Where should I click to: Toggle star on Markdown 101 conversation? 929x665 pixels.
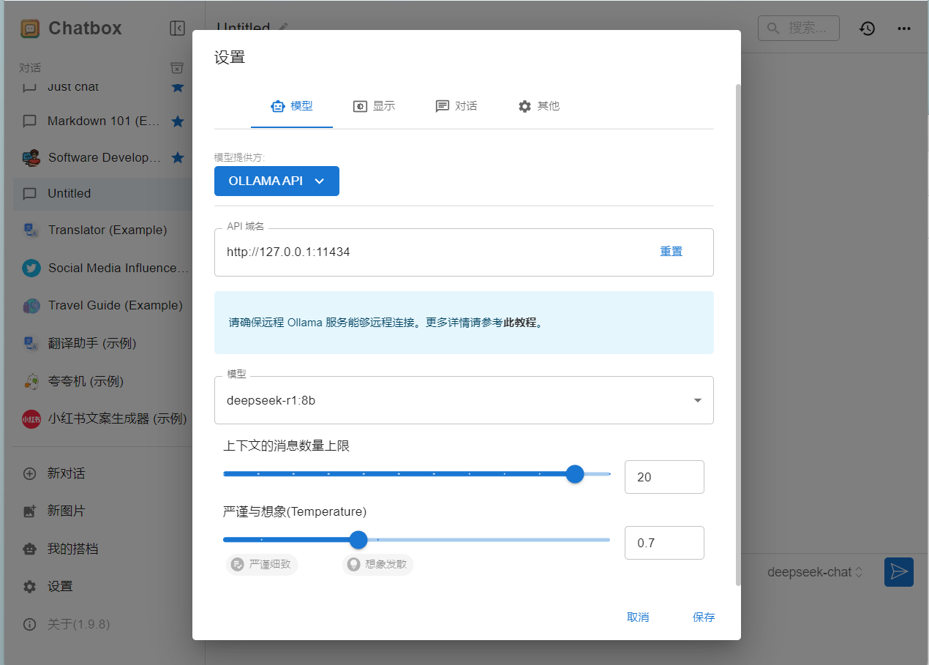pyautogui.click(x=177, y=121)
